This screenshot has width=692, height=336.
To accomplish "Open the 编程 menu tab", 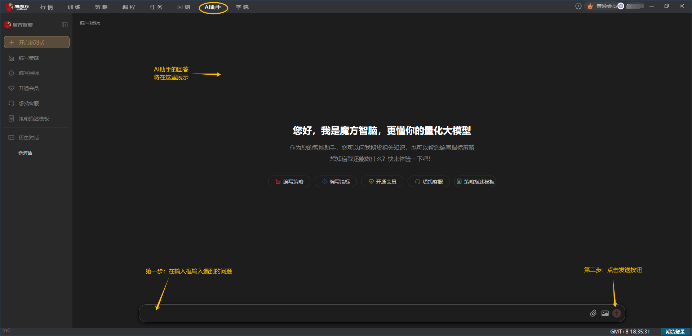I will click(129, 7).
